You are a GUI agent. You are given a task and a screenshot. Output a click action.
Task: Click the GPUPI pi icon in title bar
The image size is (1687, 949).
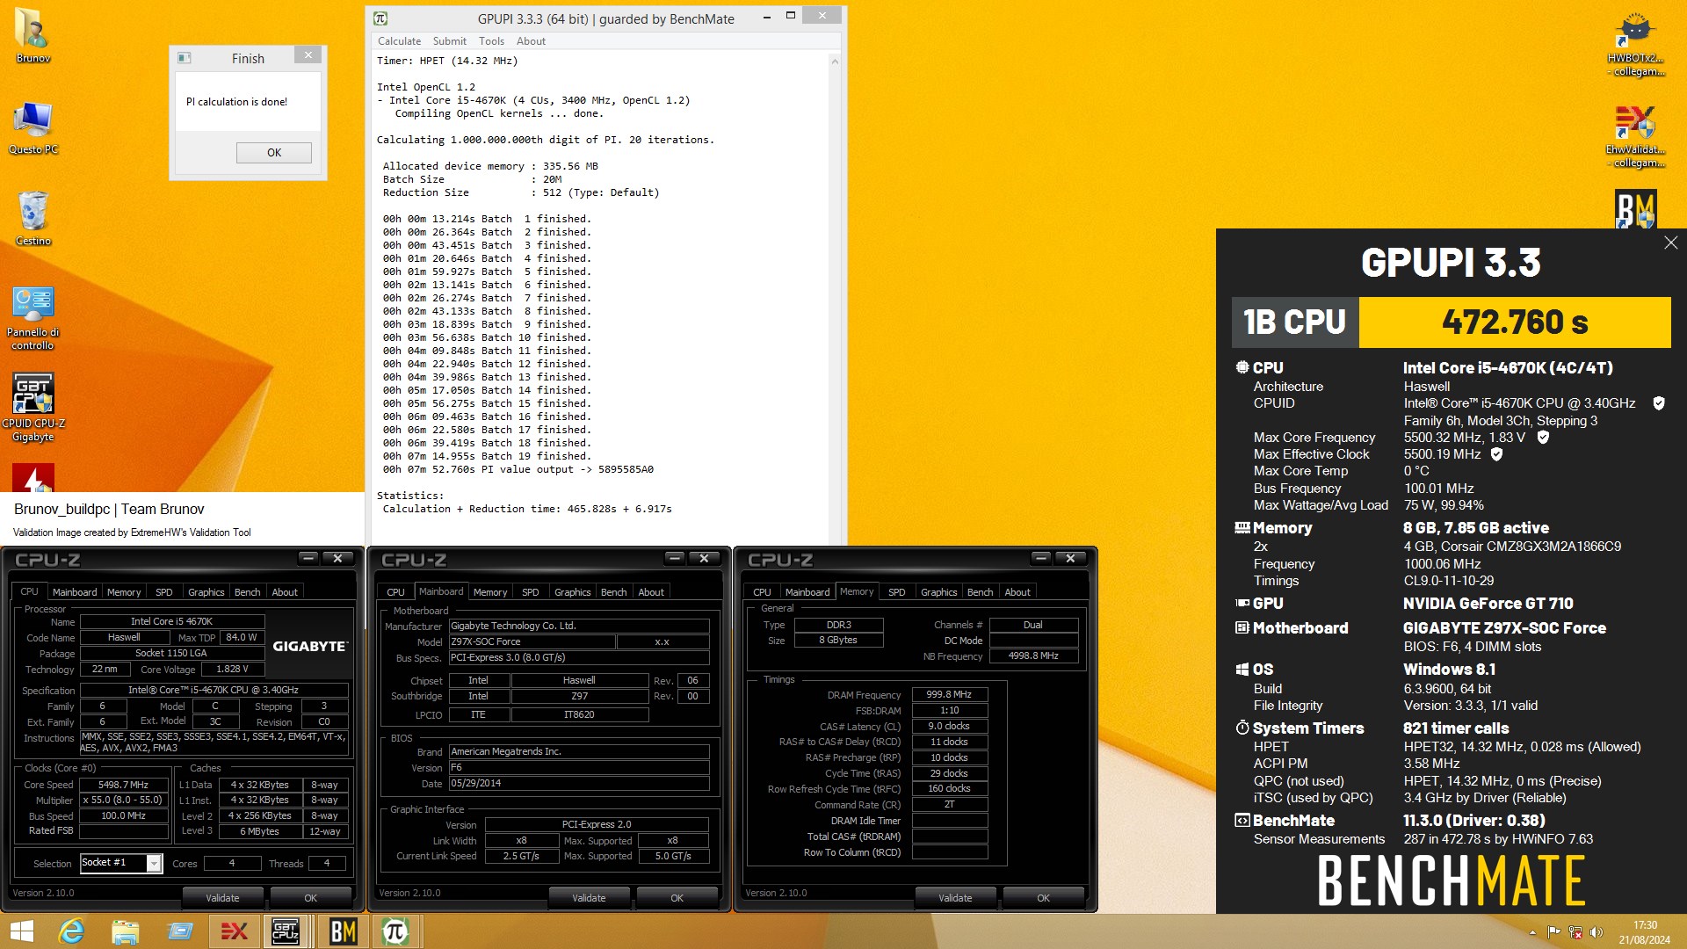[x=380, y=18]
